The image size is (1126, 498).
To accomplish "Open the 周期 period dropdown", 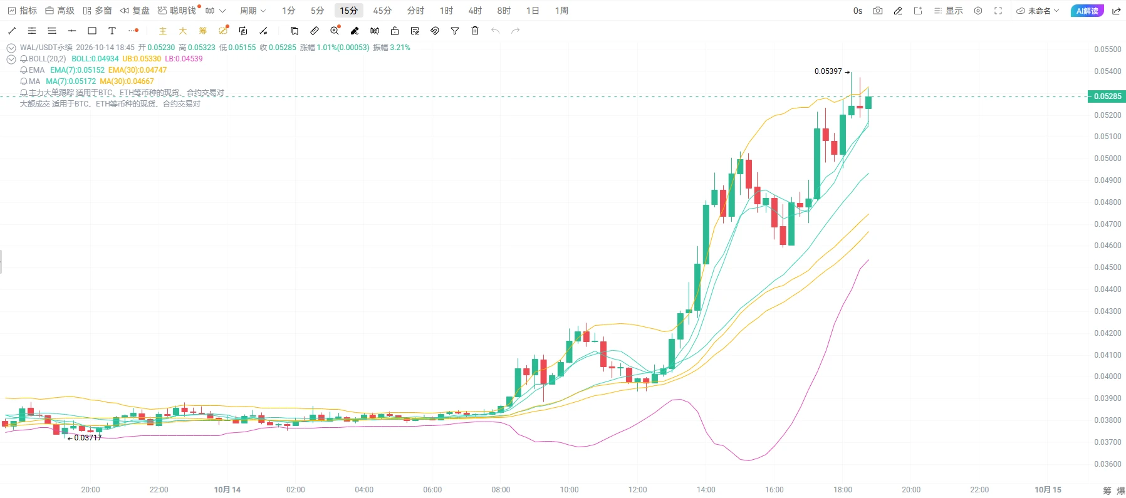I will [x=253, y=11].
